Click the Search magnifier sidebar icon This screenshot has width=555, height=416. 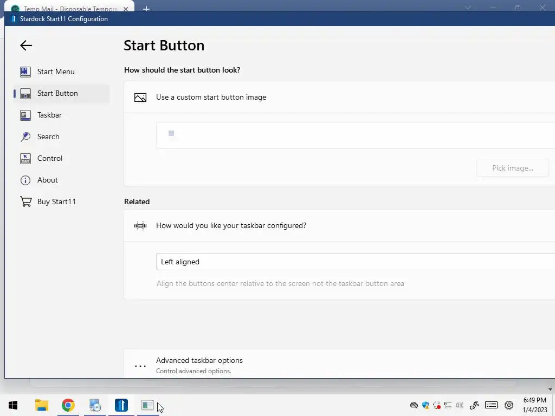25,137
